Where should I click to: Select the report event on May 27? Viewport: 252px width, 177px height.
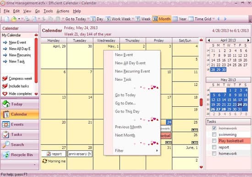[x=54, y=154]
